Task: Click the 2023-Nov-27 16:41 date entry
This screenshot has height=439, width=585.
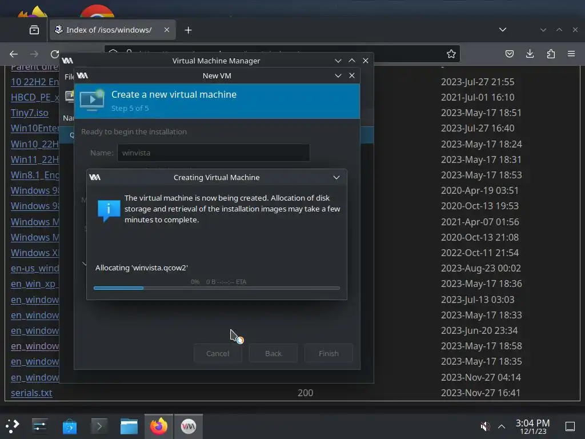Action: click(x=480, y=393)
